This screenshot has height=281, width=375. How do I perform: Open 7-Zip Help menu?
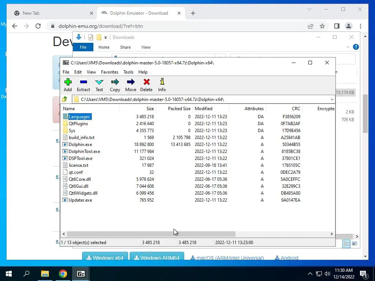point(143,72)
